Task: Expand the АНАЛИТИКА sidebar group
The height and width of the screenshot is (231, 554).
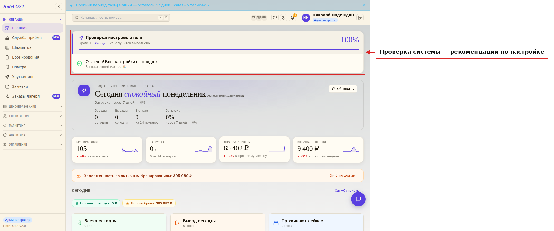Action: (33, 135)
